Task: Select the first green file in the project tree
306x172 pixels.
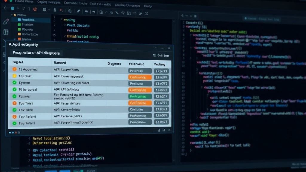Action: [x=26, y=24]
